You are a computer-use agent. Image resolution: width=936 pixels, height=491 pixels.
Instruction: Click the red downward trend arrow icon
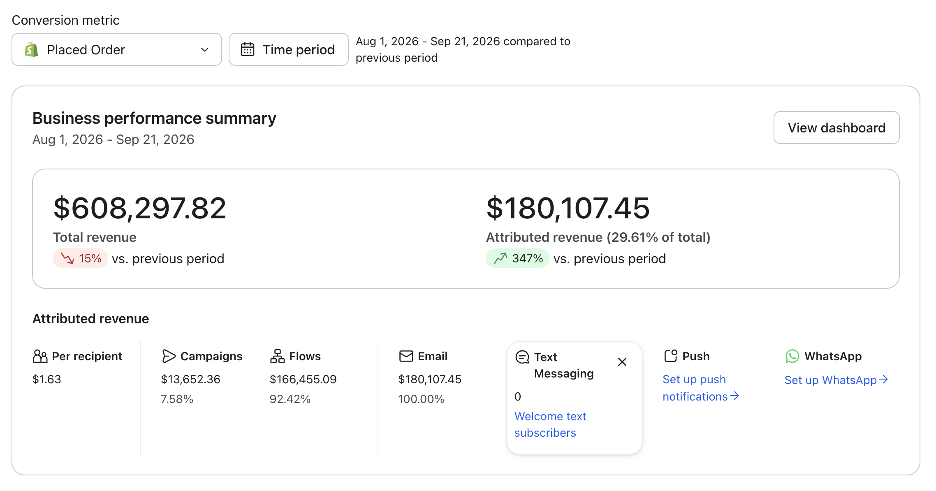pos(67,258)
